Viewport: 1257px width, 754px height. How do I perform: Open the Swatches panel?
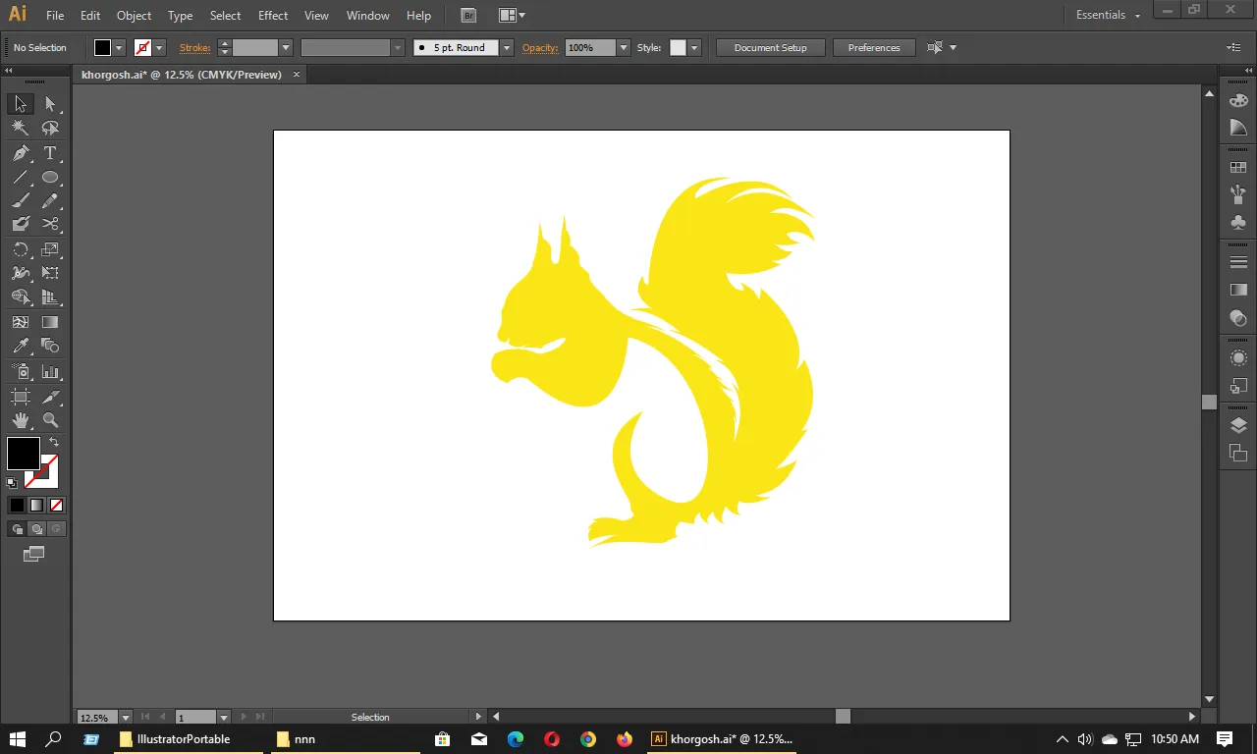[x=1238, y=168]
